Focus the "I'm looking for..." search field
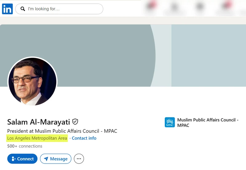The height and width of the screenshot is (170, 246). coord(59,9)
